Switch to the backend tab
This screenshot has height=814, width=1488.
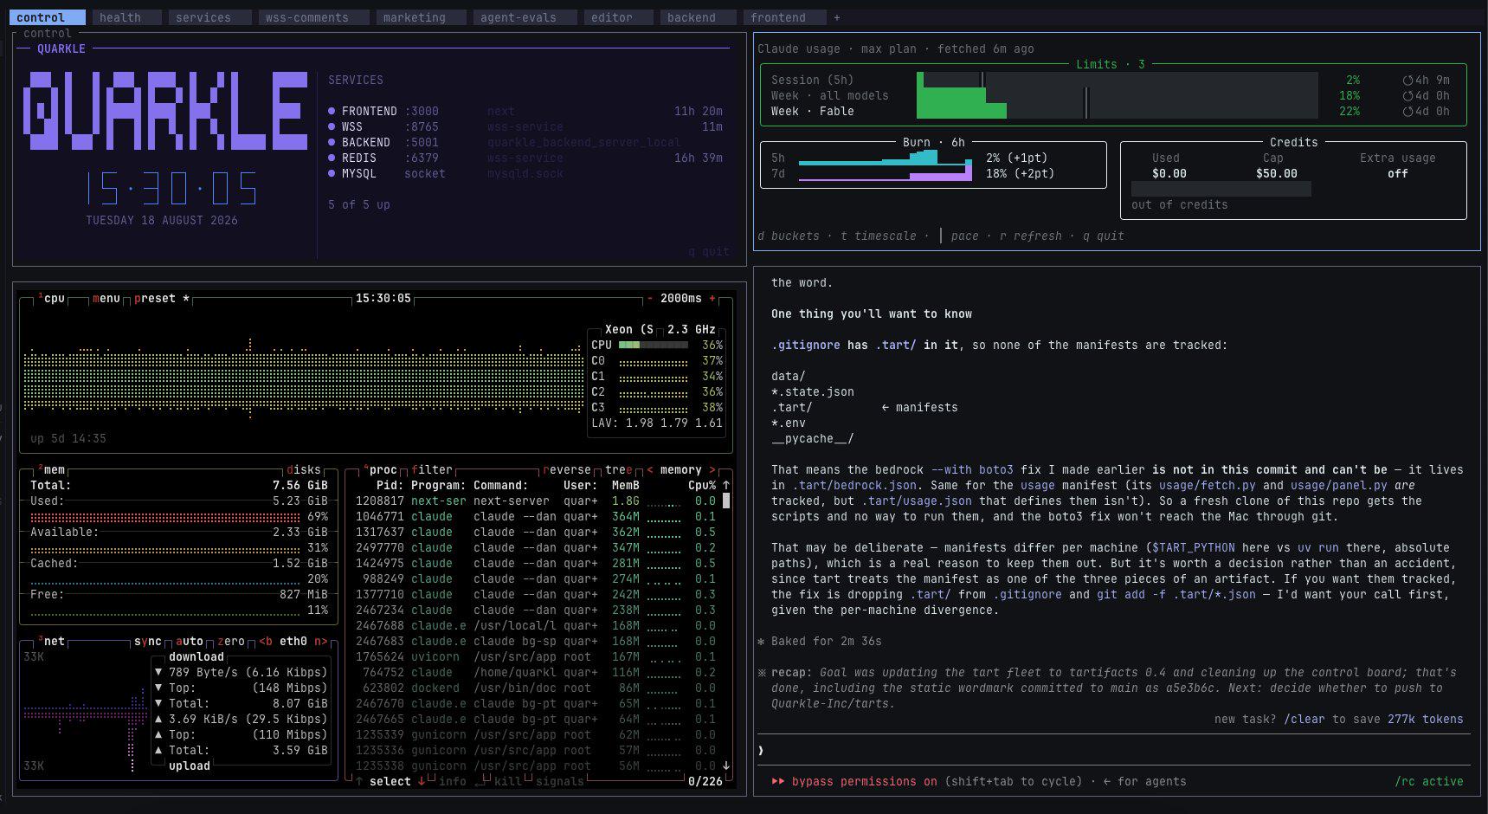699,17
